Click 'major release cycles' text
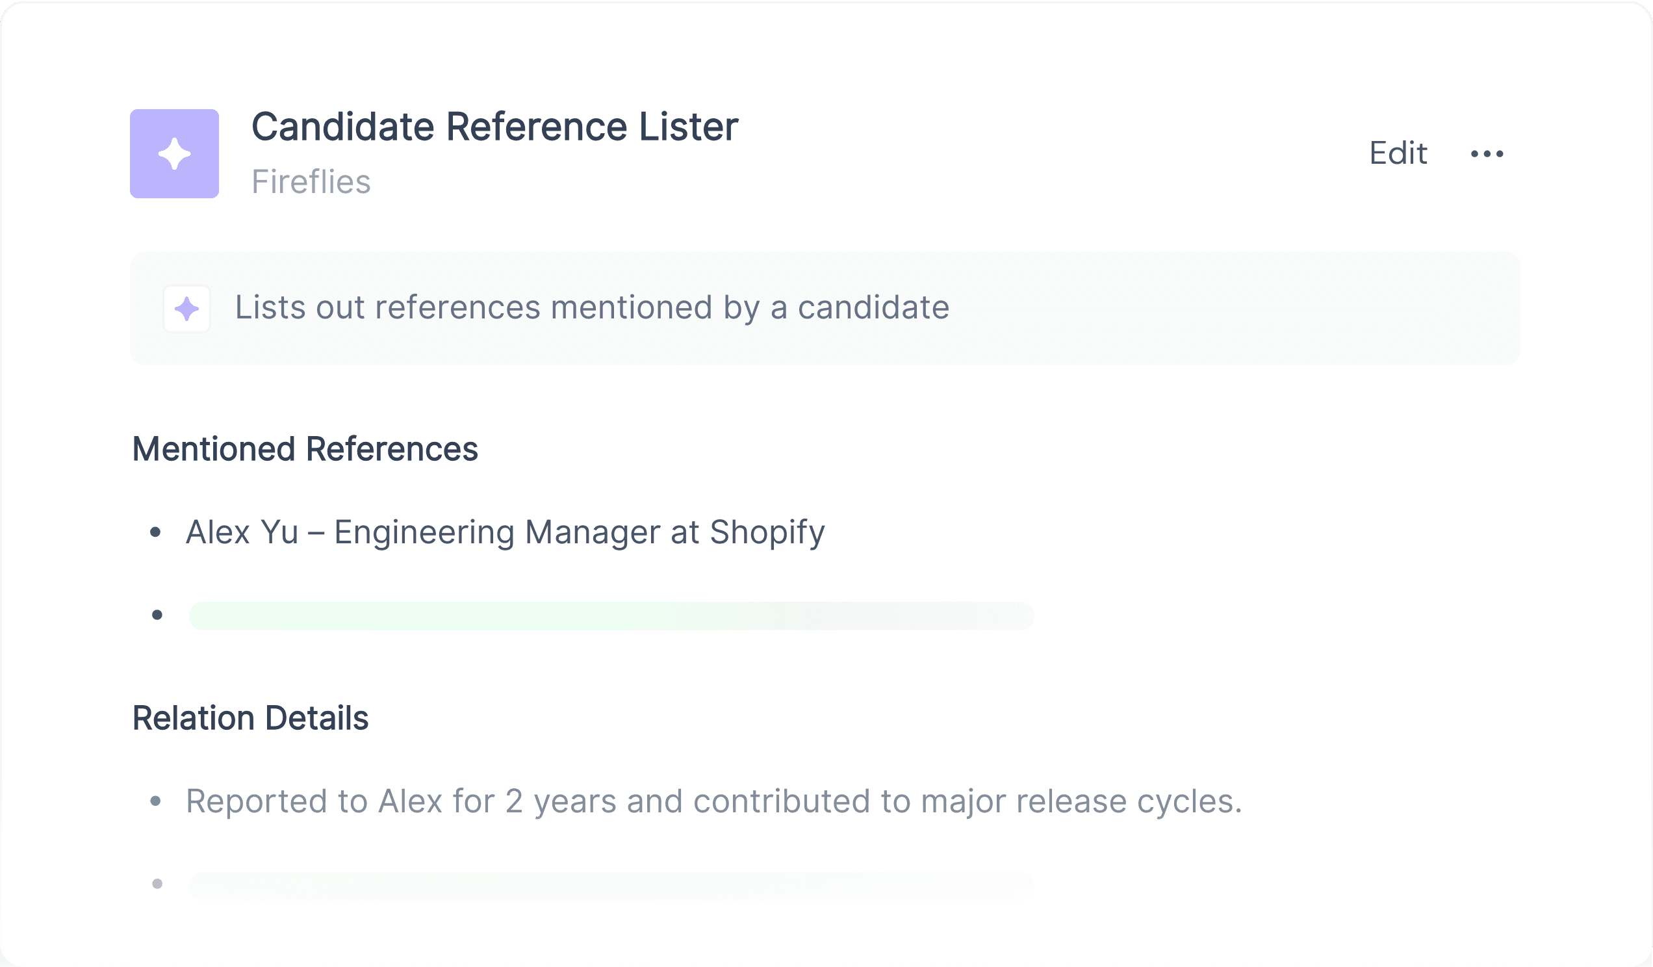Viewport: 1653px width, 967px height. click(1082, 801)
